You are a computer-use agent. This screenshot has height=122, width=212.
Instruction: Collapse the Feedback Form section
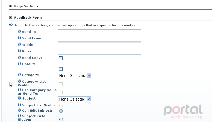[x=11, y=17]
